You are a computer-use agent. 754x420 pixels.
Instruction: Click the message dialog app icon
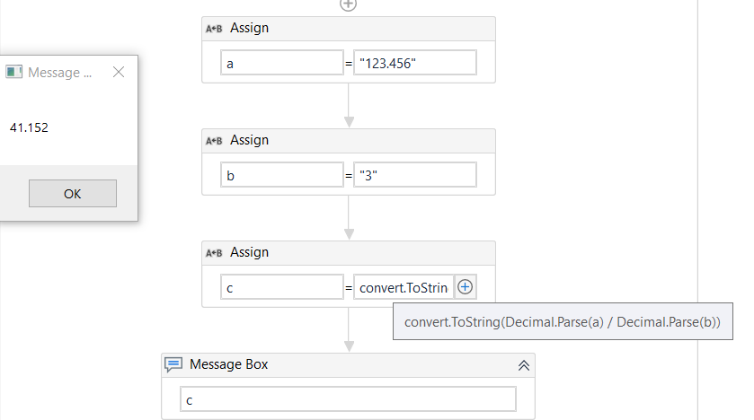13,73
